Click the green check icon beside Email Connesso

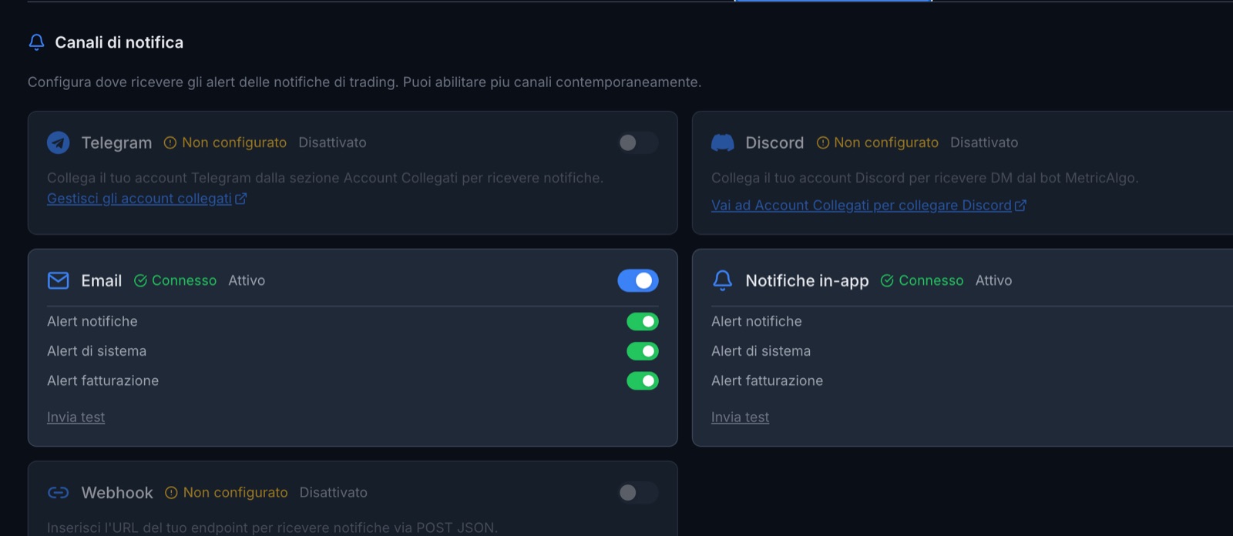tap(140, 280)
